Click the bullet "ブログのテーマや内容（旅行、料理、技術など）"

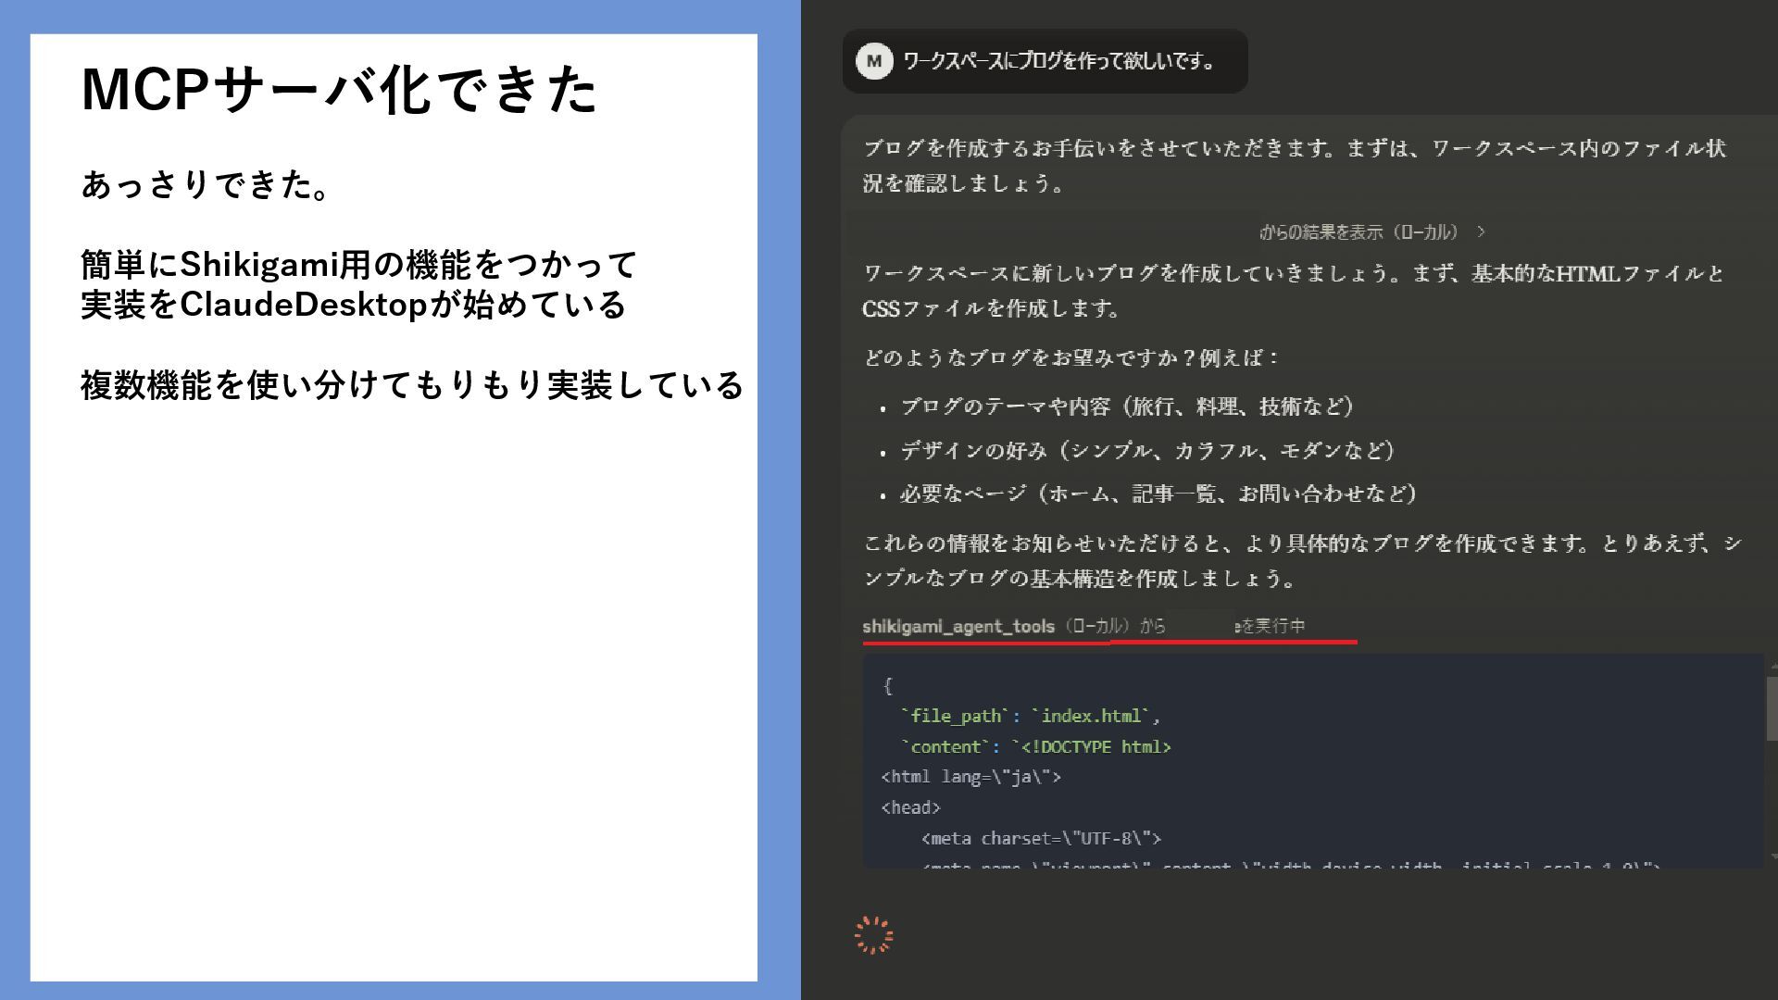click(1128, 406)
